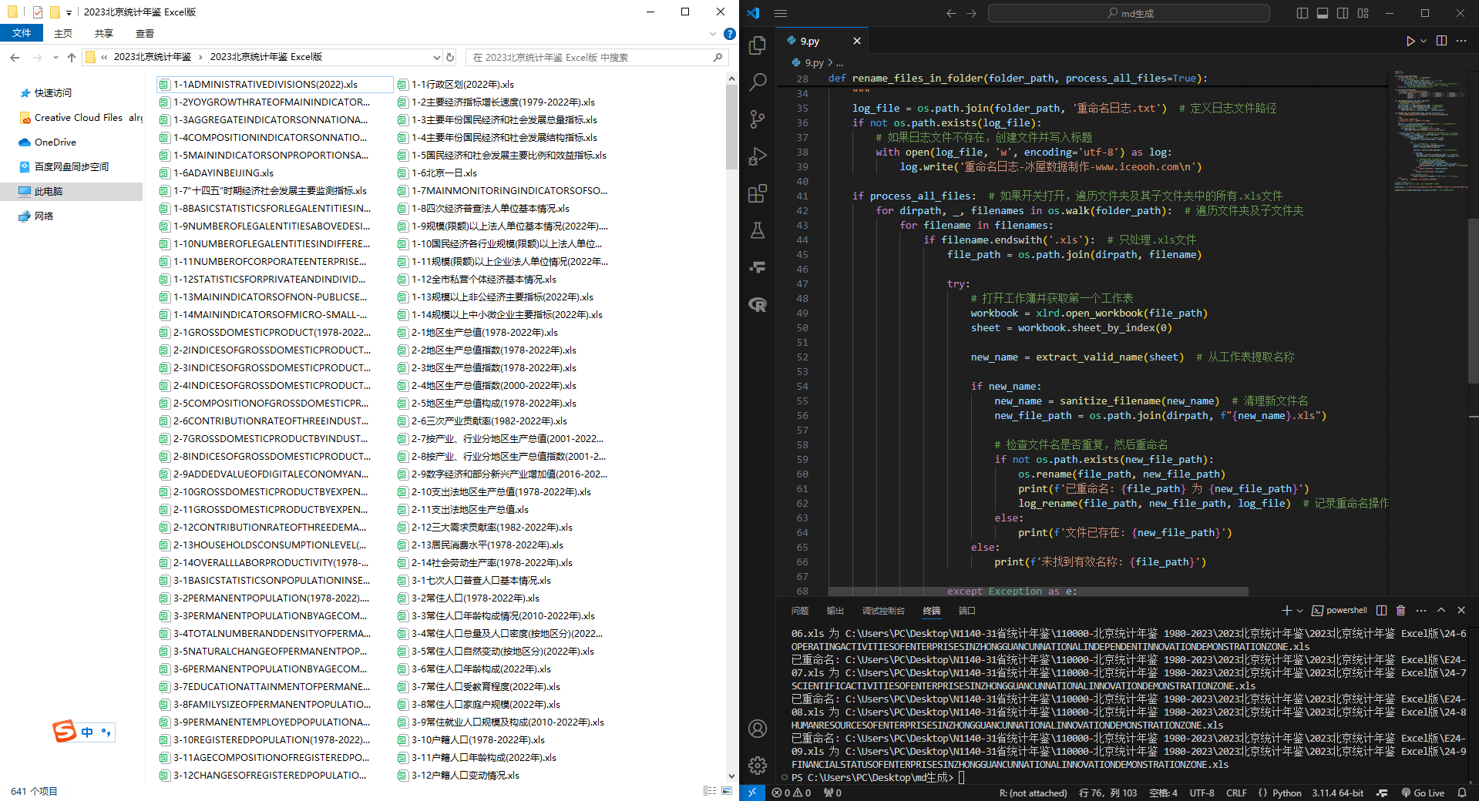This screenshot has height=801, width=1479.
Task: Open recent locations dropdown in File Explorer
Action: tap(55, 57)
